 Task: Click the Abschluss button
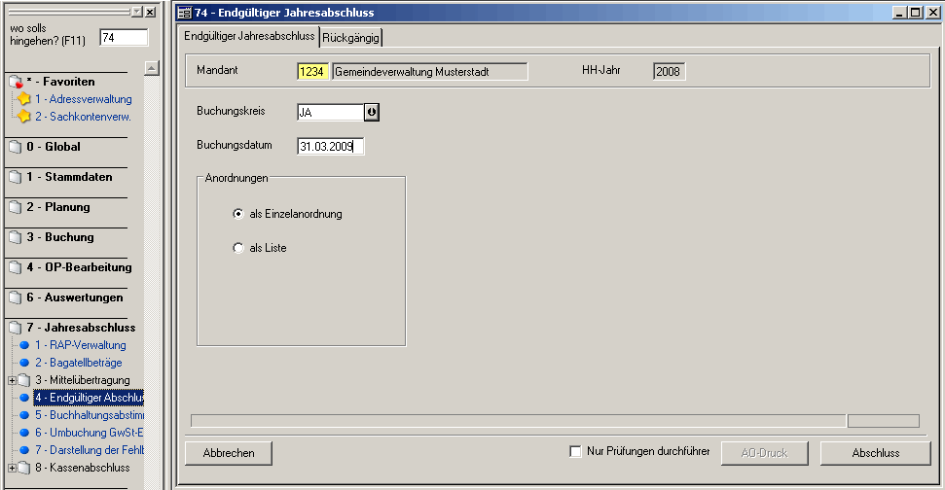pos(875,453)
